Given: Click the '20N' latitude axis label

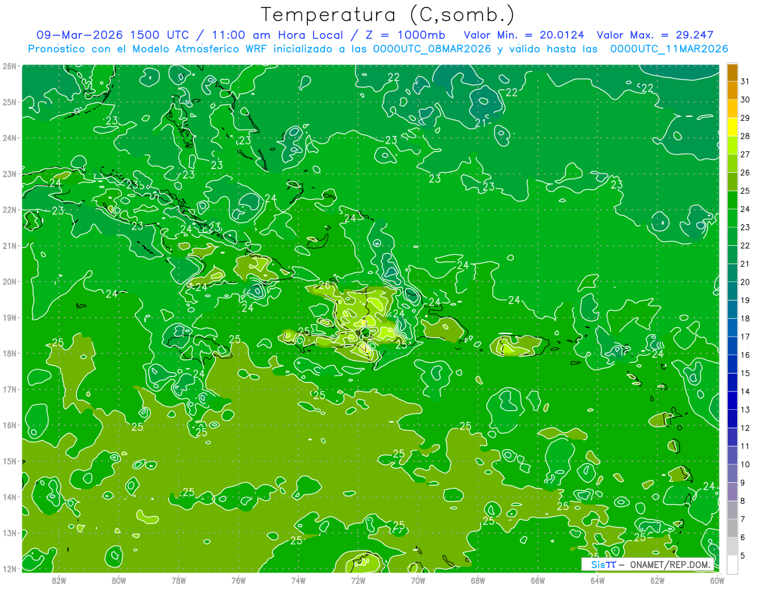Looking at the screenshot, I should [x=9, y=281].
